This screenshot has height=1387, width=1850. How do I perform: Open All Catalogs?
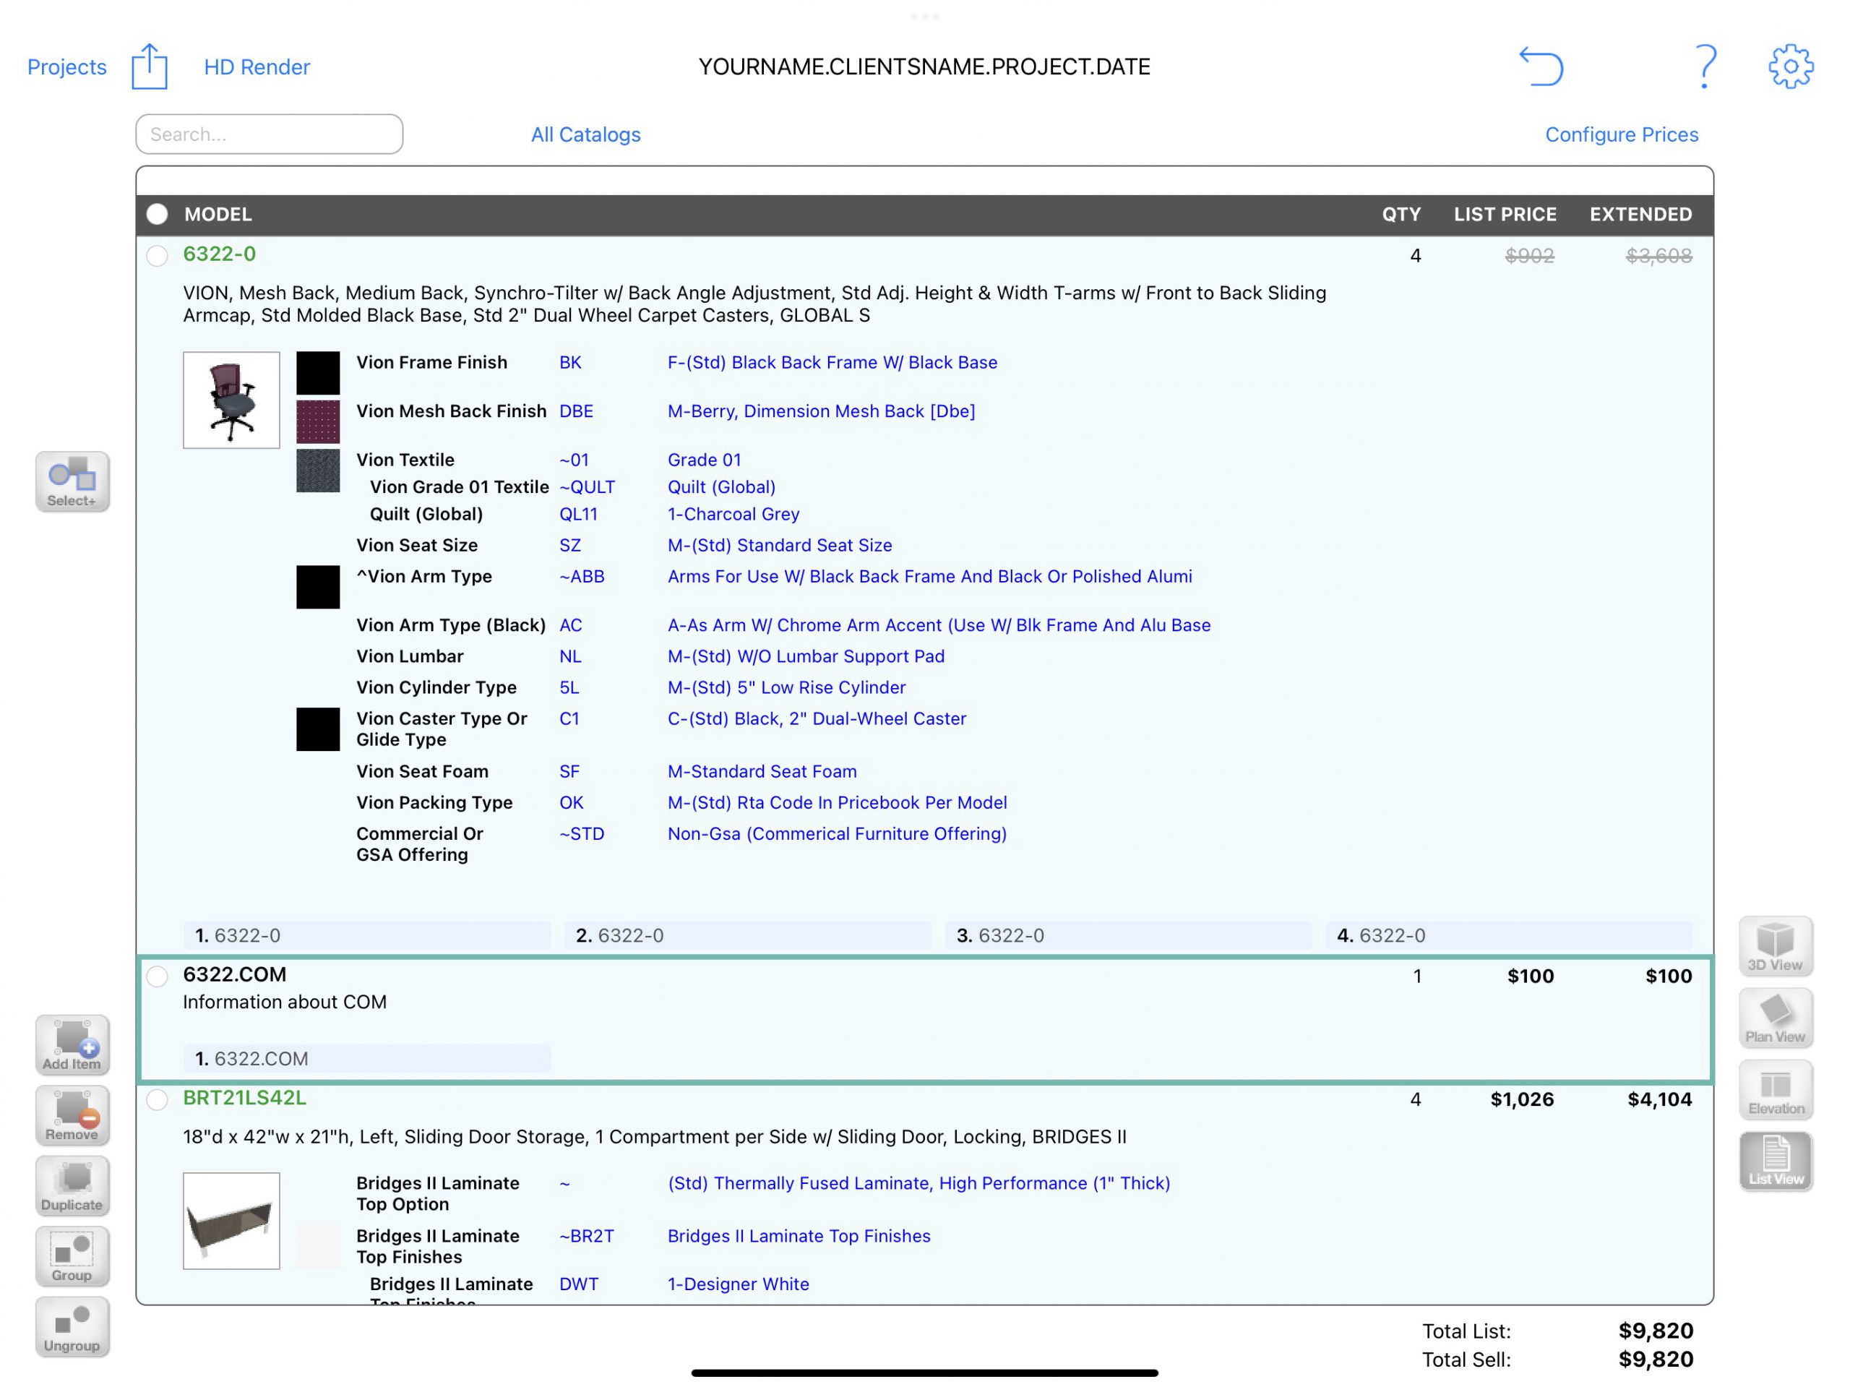585,134
